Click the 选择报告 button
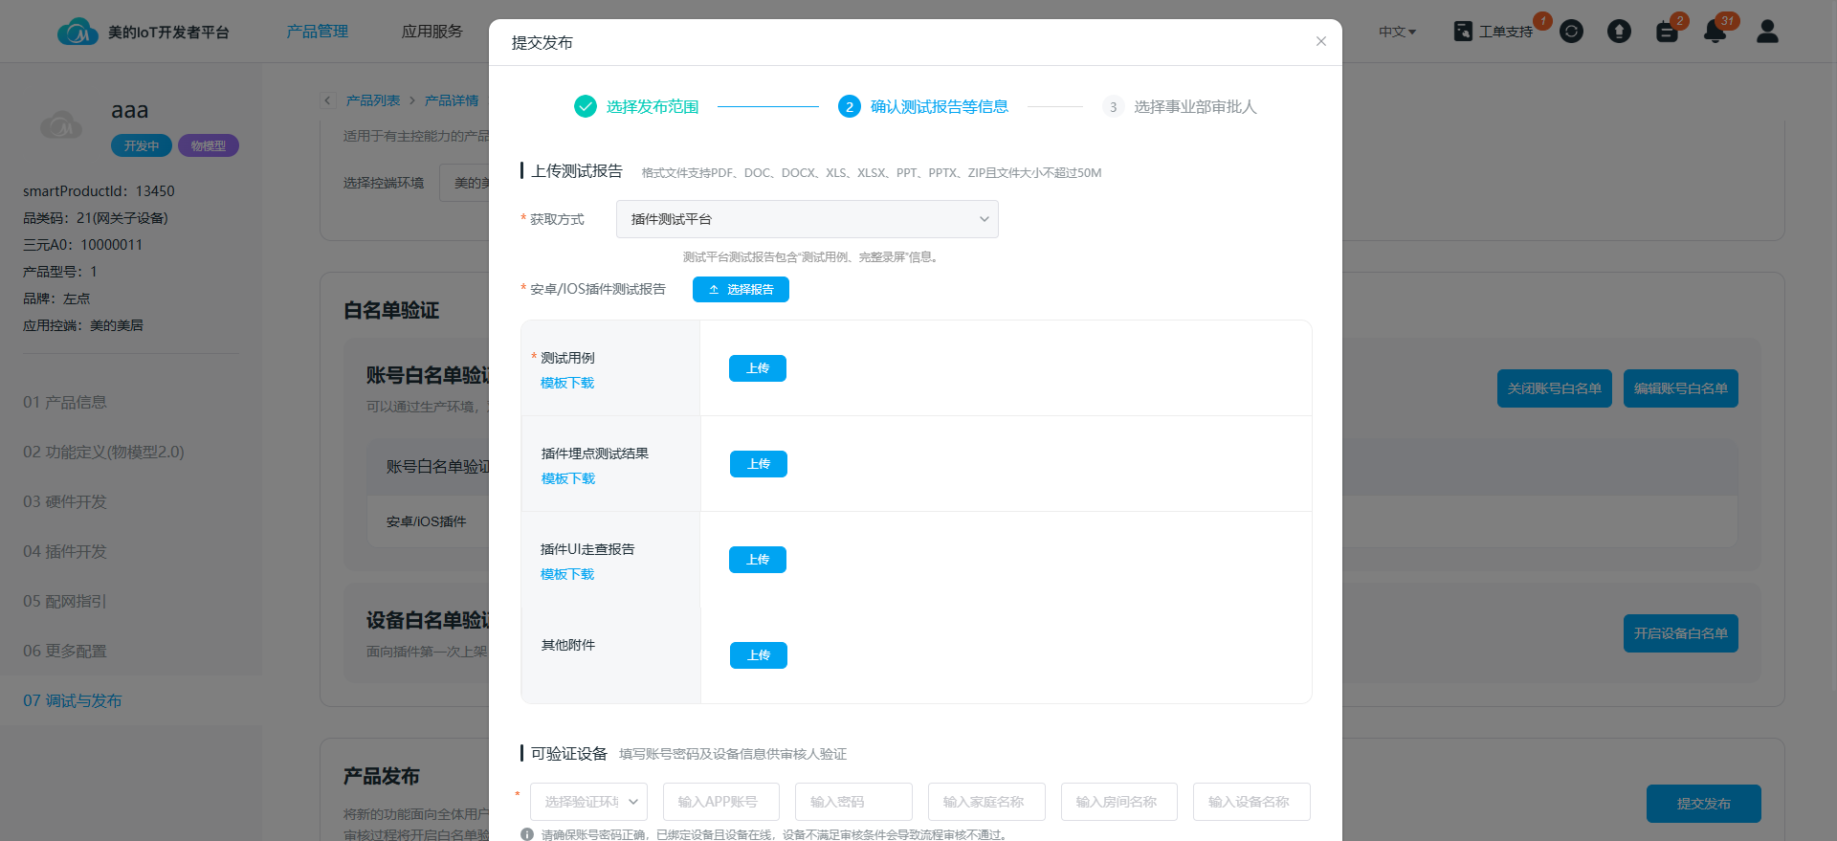1837x841 pixels. point(741,290)
